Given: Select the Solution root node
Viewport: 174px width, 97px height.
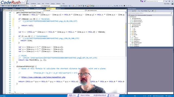Looking at the screenshot, I should click(141, 15).
